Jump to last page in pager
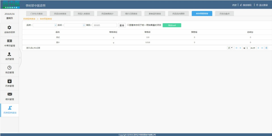 [262, 48]
